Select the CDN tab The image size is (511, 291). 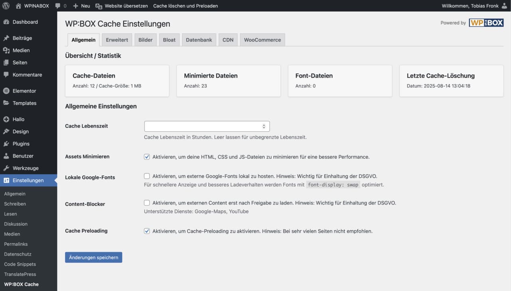click(x=228, y=40)
